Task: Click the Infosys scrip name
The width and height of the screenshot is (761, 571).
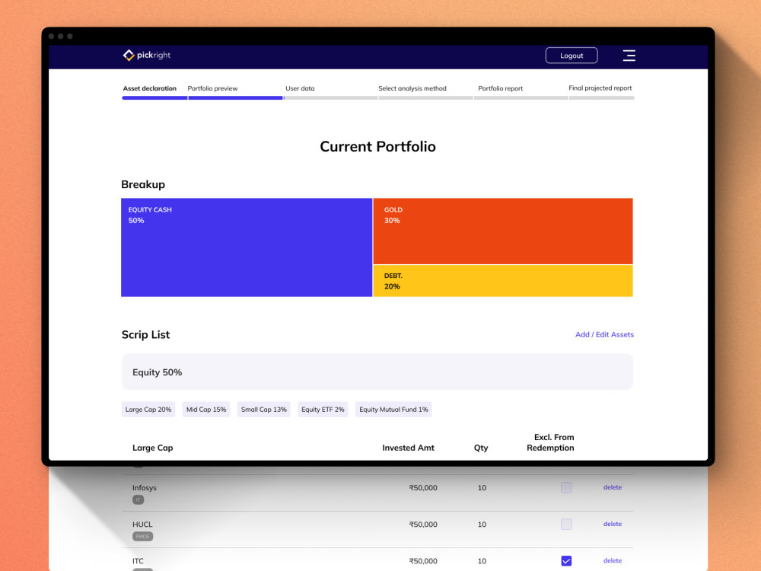Action: [x=145, y=487]
